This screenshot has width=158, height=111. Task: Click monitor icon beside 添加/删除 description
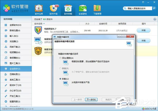click(66, 63)
